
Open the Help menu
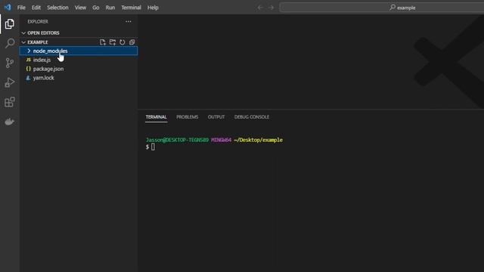(x=153, y=8)
